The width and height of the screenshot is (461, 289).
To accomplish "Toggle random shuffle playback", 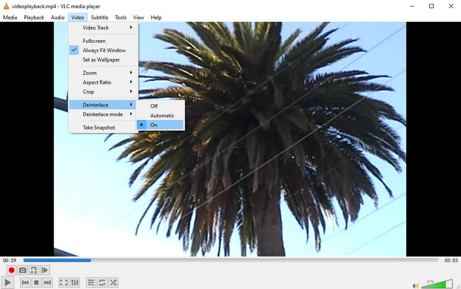I will (113, 282).
